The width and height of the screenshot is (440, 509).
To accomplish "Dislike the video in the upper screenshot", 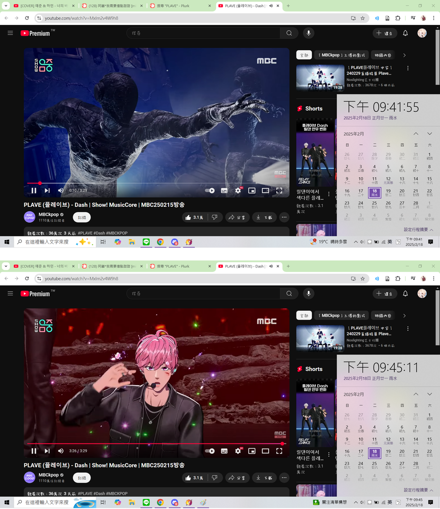I will point(215,218).
